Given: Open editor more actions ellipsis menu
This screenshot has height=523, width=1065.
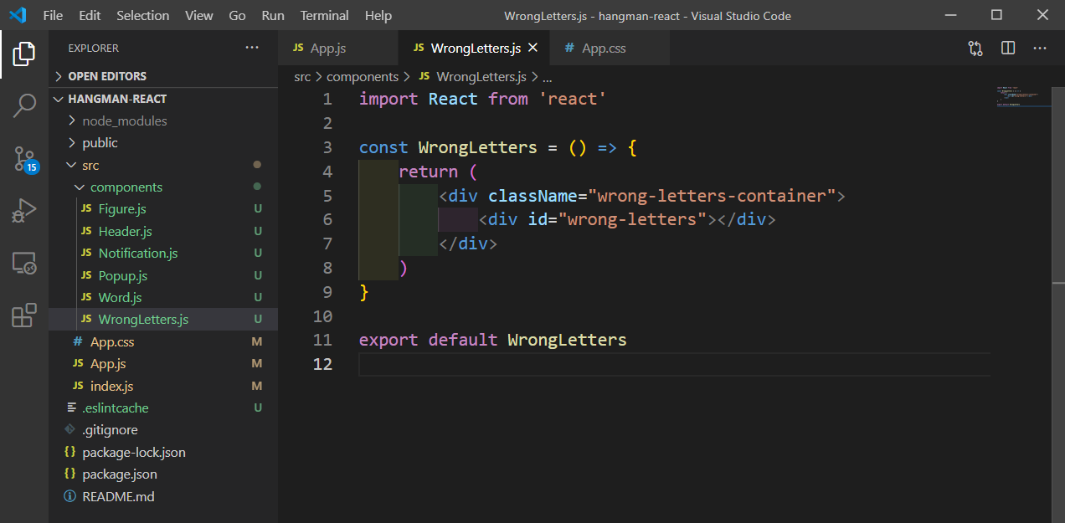Looking at the screenshot, I should tap(1040, 49).
